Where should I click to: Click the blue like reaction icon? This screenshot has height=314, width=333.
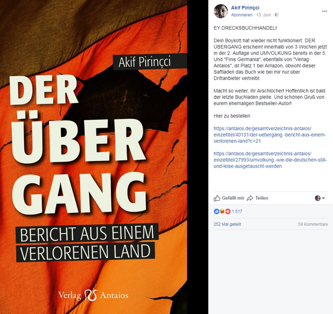click(x=216, y=211)
